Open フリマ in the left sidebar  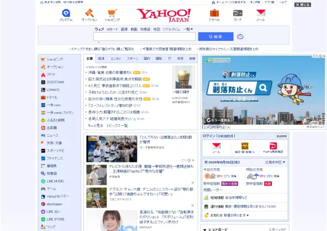pyautogui.click(x=48, y=75)
